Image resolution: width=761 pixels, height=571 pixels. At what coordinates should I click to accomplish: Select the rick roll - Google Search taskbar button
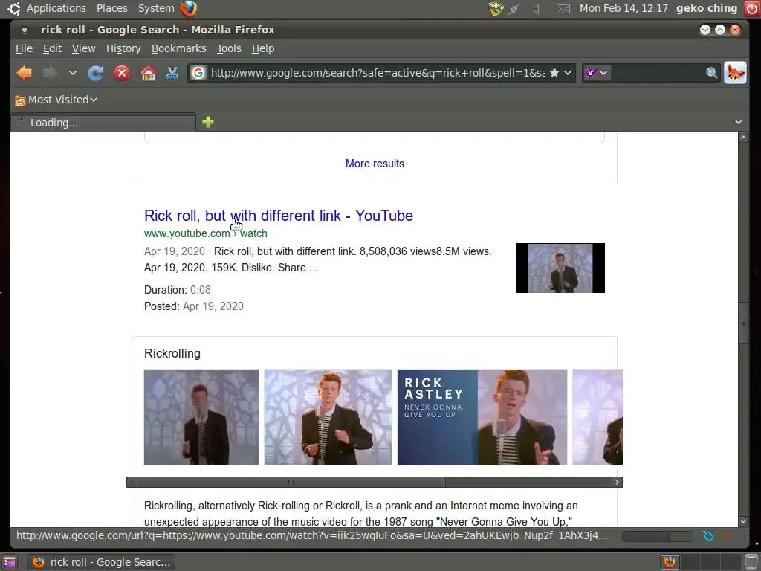tap(101, 562)
